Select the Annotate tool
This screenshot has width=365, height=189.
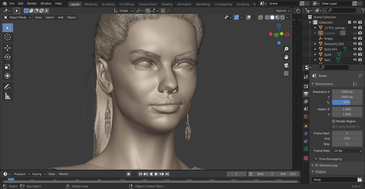tap(7, 87)
